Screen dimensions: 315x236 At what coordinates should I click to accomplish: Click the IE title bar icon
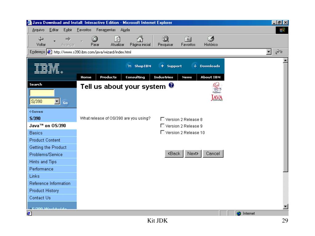click(x=29, y=22)
